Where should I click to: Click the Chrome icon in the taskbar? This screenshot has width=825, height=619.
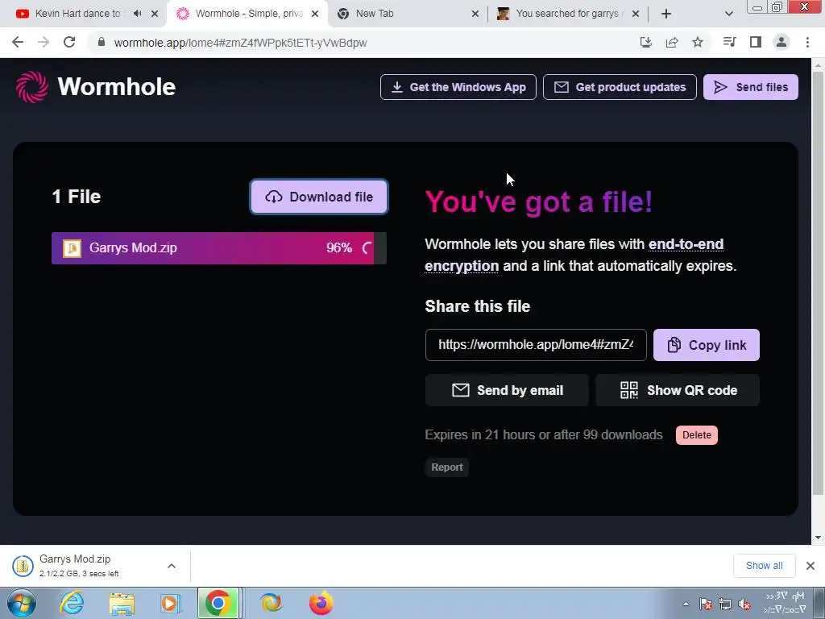[218, 603]
